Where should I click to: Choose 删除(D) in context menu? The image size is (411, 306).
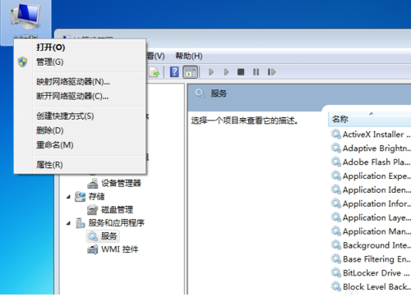point(50,130)
